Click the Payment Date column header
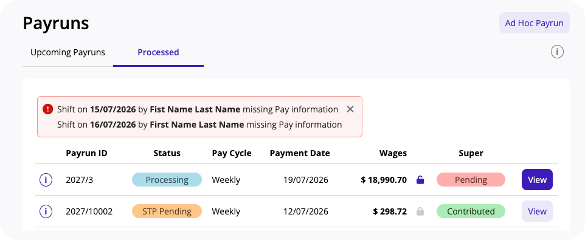The height and width of the screenshot is (240, 585). (x=300, y=153)
